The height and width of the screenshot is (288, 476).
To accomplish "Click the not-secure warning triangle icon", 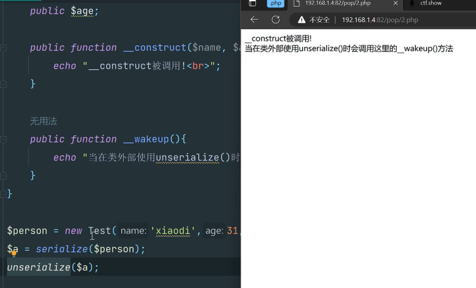I will click(x=302, y=20).
